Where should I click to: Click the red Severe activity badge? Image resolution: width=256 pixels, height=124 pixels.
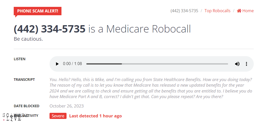point(58,116)
